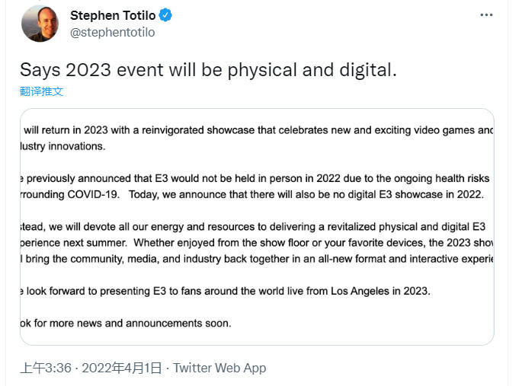Image resolution: width=522 pixels, height=386 pixels.
Task: Open the embedded E3 statement image
Action: point(257,227)
